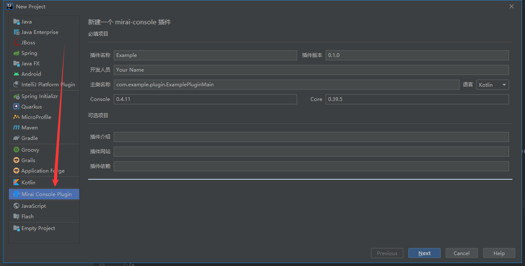
Task: Focus the 插件名称 field with Example
Action: coord(205,55)
